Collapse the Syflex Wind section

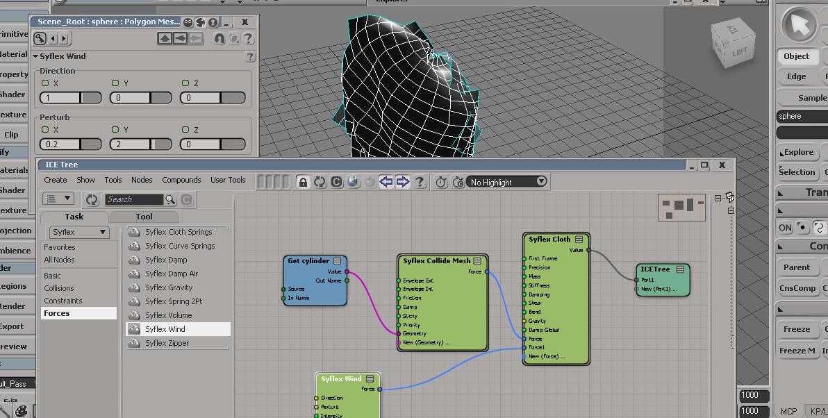35,56
